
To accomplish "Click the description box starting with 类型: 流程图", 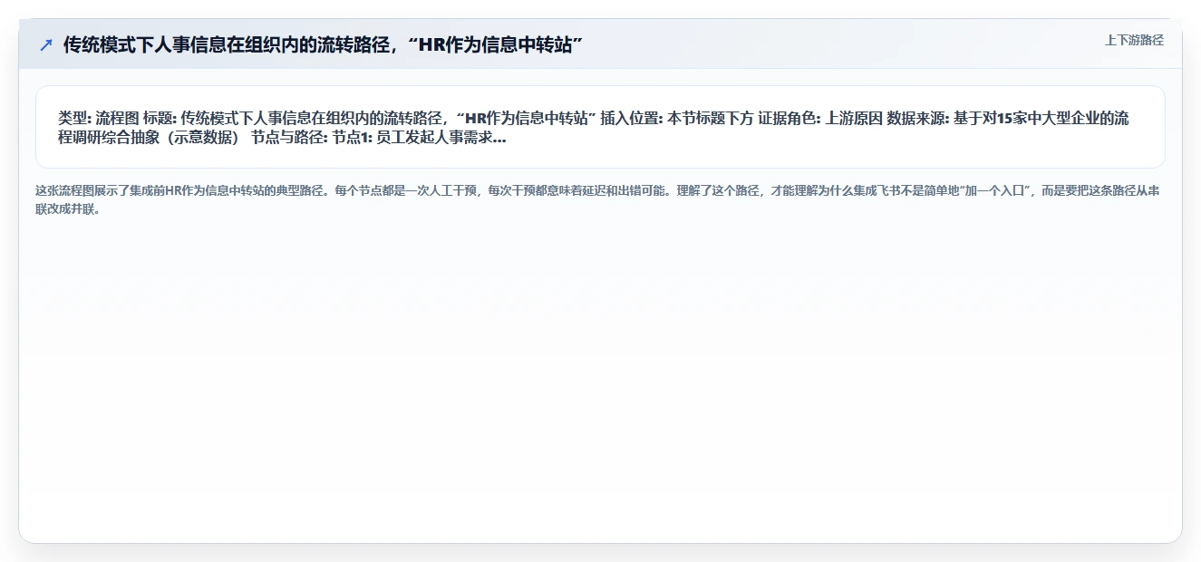I will (x=600, y=127).
